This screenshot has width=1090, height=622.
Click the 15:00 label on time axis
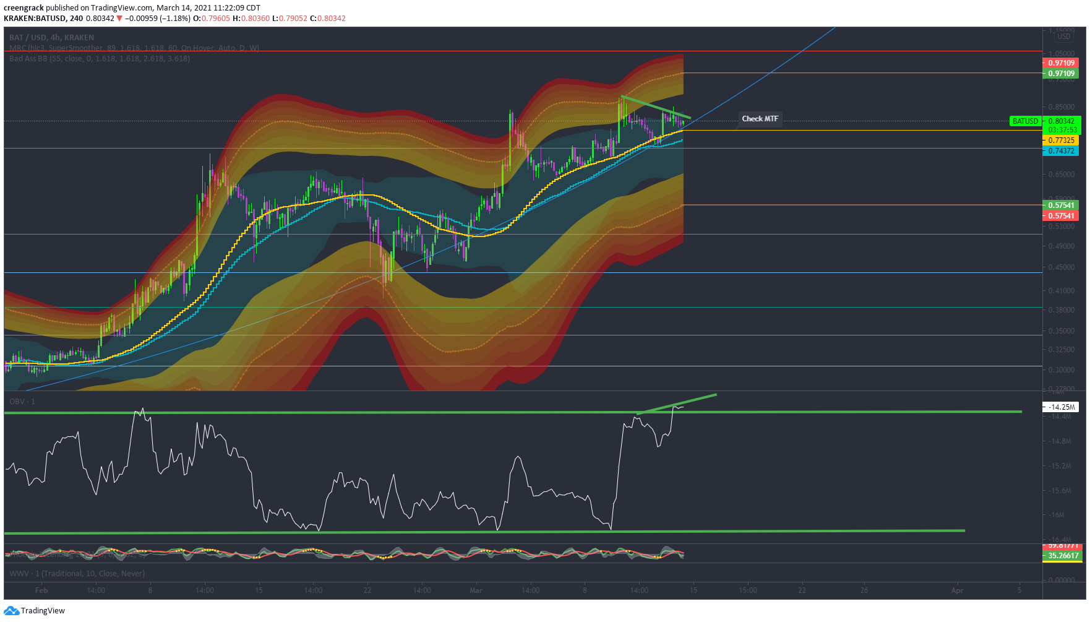[747, 590]
